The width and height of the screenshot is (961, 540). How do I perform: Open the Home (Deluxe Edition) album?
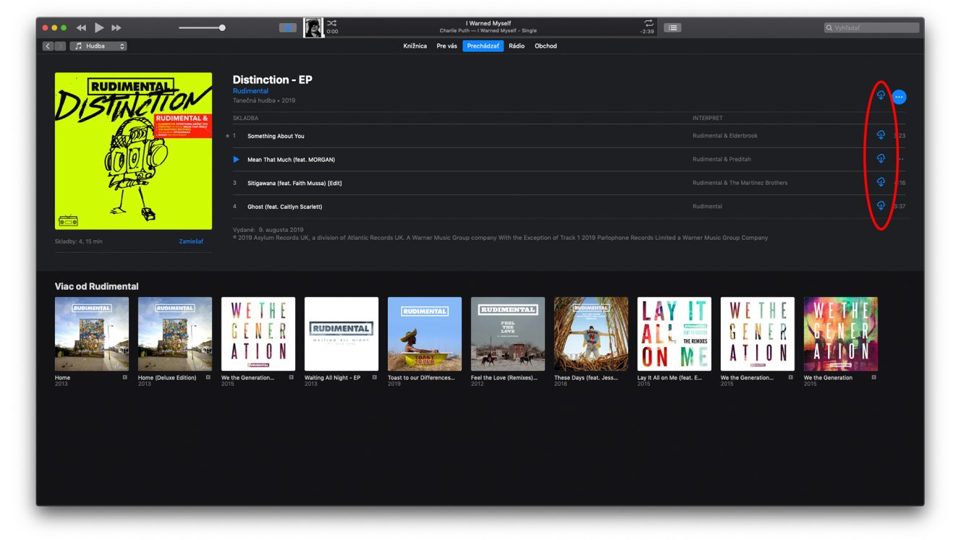(175, 334)
